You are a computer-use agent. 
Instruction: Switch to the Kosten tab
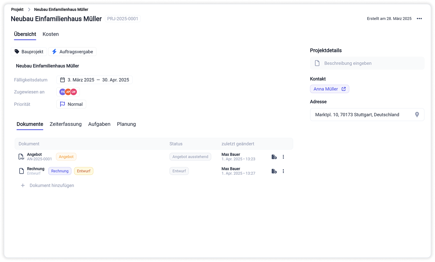tap(51, 34)
